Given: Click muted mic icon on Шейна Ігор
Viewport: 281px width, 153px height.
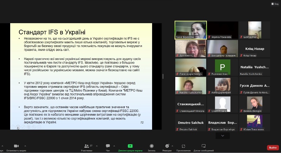Looking at the screenshot, I should tap(241, 37).
